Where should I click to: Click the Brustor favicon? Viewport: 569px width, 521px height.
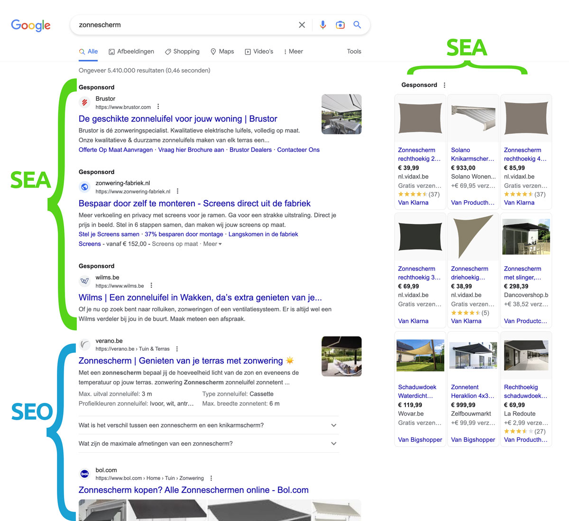point(84,102)
